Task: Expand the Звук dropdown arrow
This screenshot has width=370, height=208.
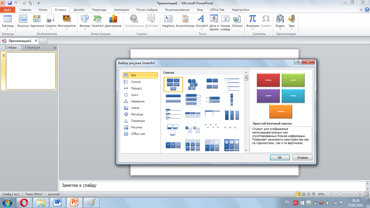Action: pyautogui.click(x=291, y=29)
